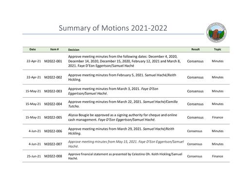Click the 22-Apr-21 date in row M2022-001
Screen dimensions: 249x192
(x=34, y=61)
